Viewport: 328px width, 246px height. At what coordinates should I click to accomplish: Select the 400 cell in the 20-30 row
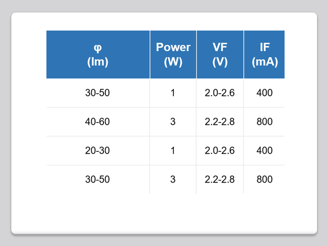(264, 150)
